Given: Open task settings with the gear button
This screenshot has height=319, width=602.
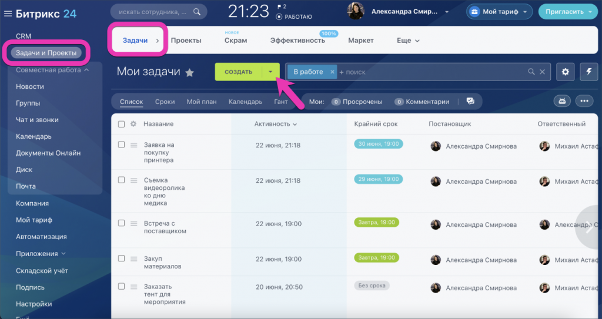Looking at the screenshot, I should click(x=566, y=72).
